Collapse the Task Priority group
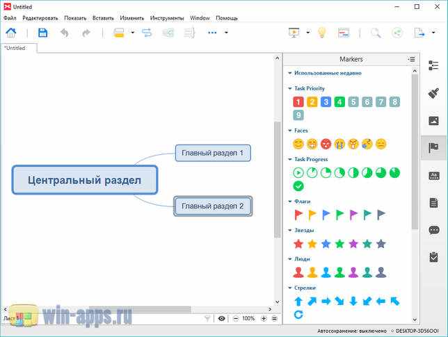The image size is (448, 337). (289, 88)
